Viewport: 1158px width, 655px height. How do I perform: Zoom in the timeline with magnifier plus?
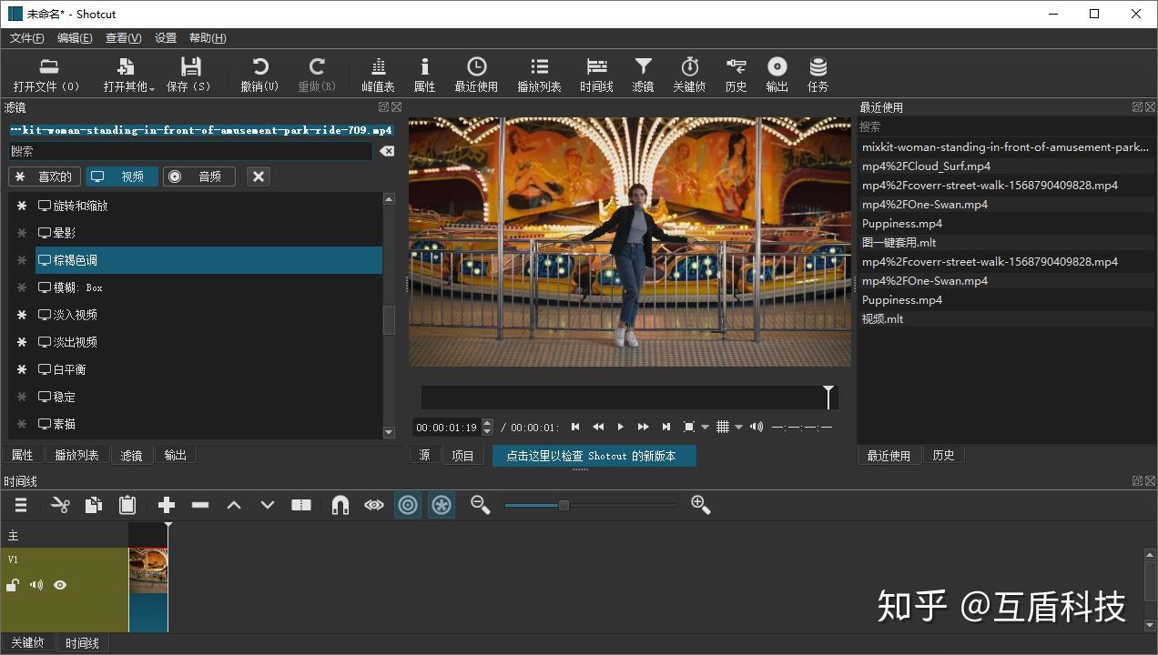(700, 505)
